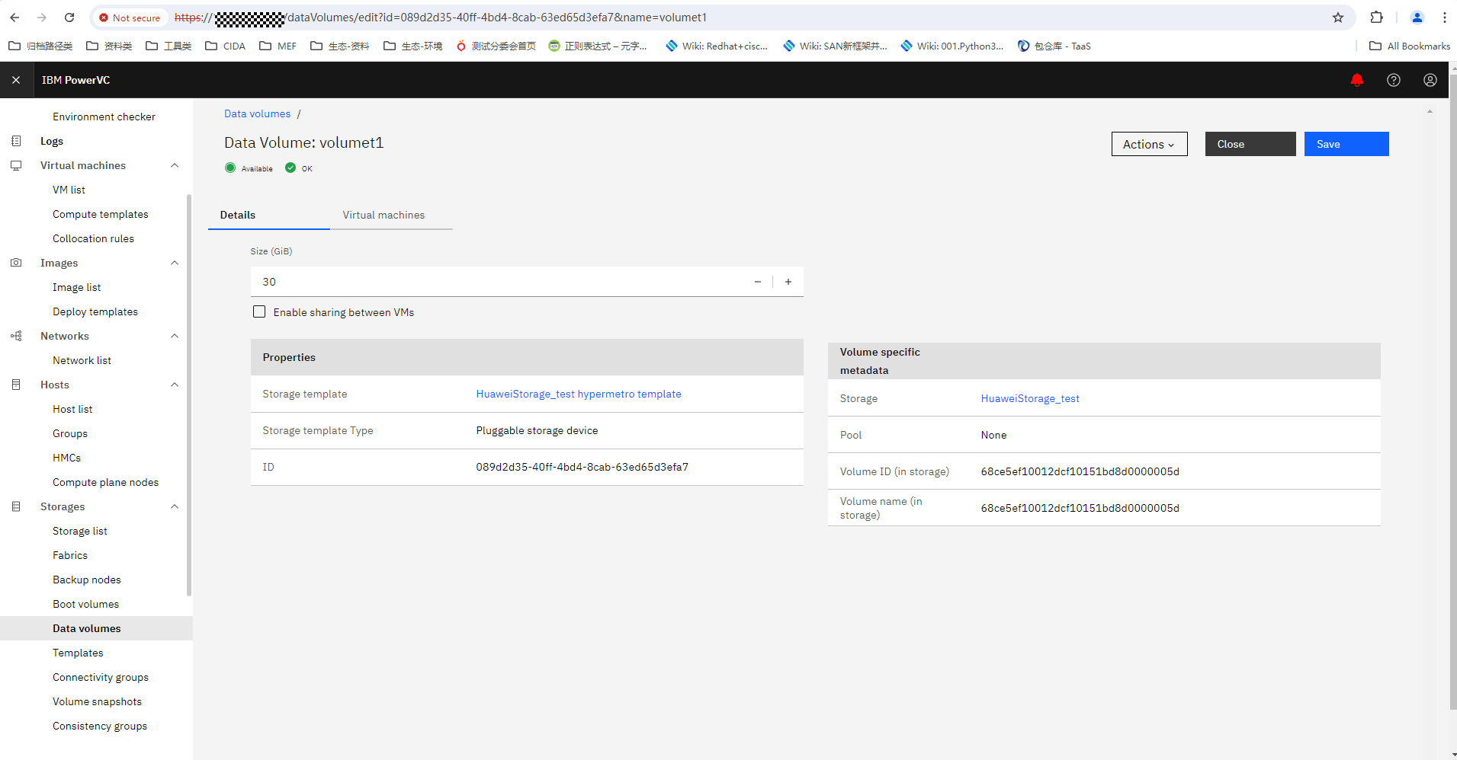Select the volume ID text 089d2d35-40ff-4bd4-8cab-63ed65d3efa7
This screenshot has width=1457, height=760.
582,467
